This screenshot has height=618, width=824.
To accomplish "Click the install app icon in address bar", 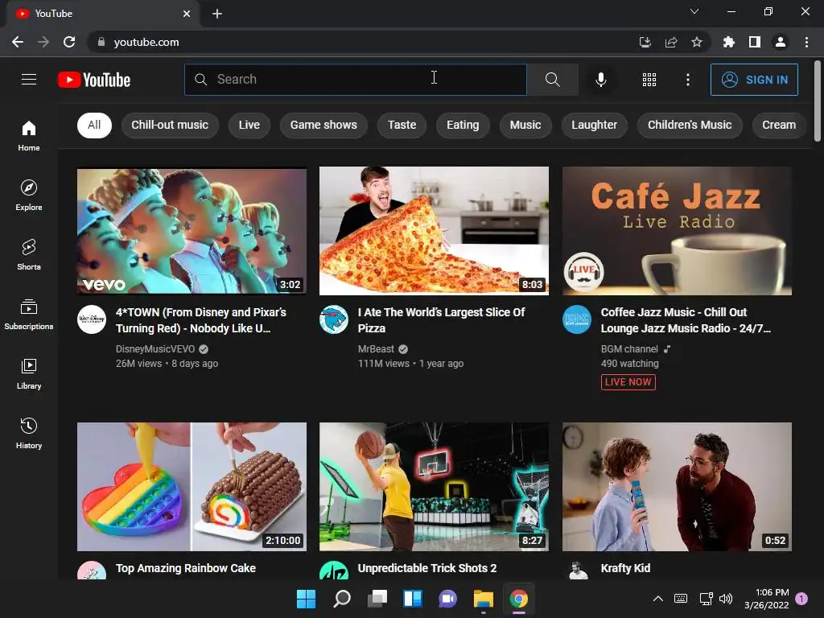I will 645,42.
